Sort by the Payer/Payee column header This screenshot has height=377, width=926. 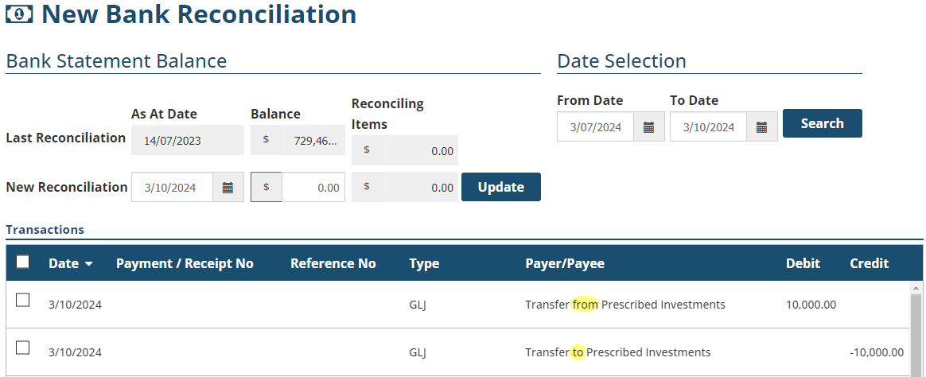point(564,264)
